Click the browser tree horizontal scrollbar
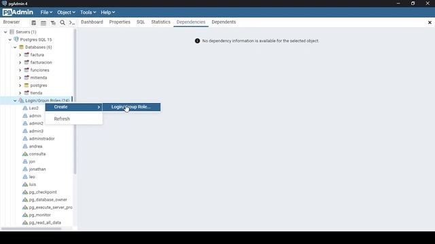Screen dimensions: 435x244 click(x=31, y=229)
